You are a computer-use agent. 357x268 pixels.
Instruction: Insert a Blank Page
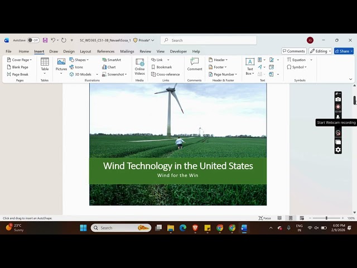(17, 67)
